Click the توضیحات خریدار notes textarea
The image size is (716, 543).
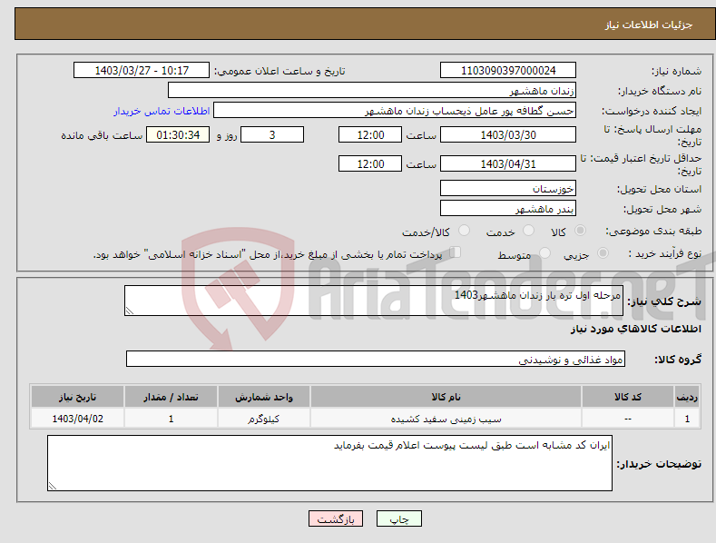click(x=329, y=463)
